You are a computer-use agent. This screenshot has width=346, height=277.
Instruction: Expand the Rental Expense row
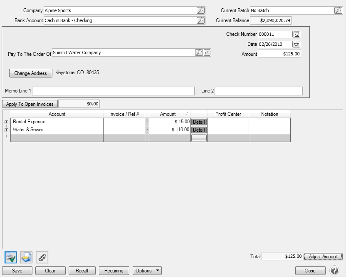[6, 122]
